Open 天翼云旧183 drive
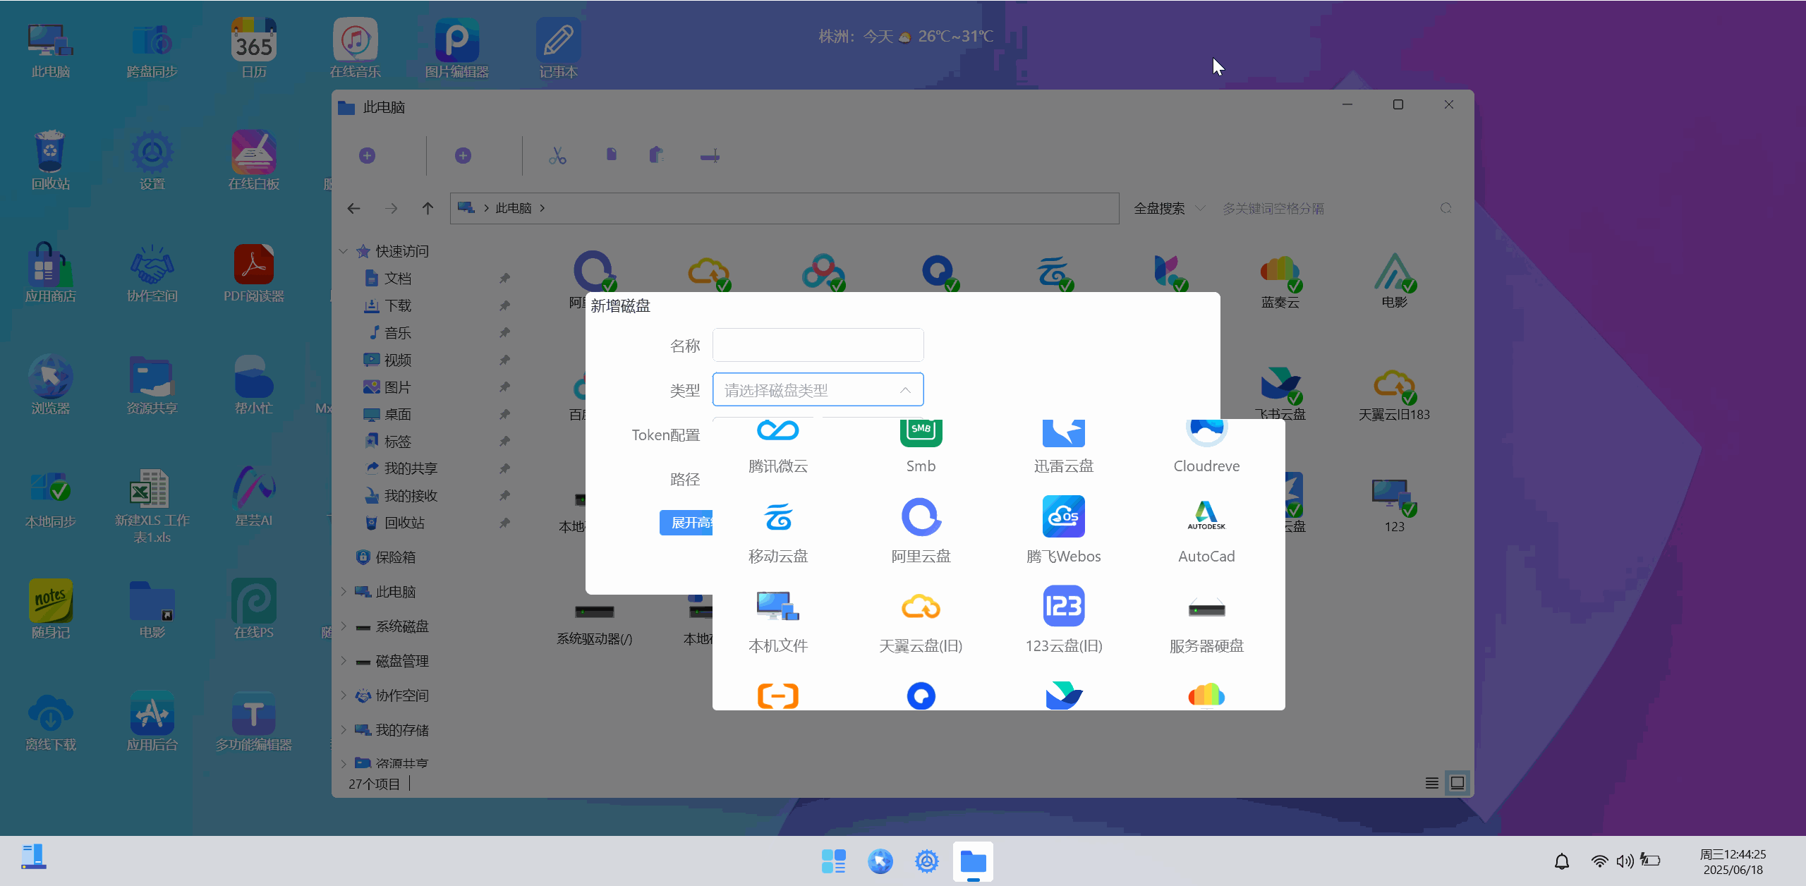The height and width of the screenshot is (886, 1806). click(1394, 394)
